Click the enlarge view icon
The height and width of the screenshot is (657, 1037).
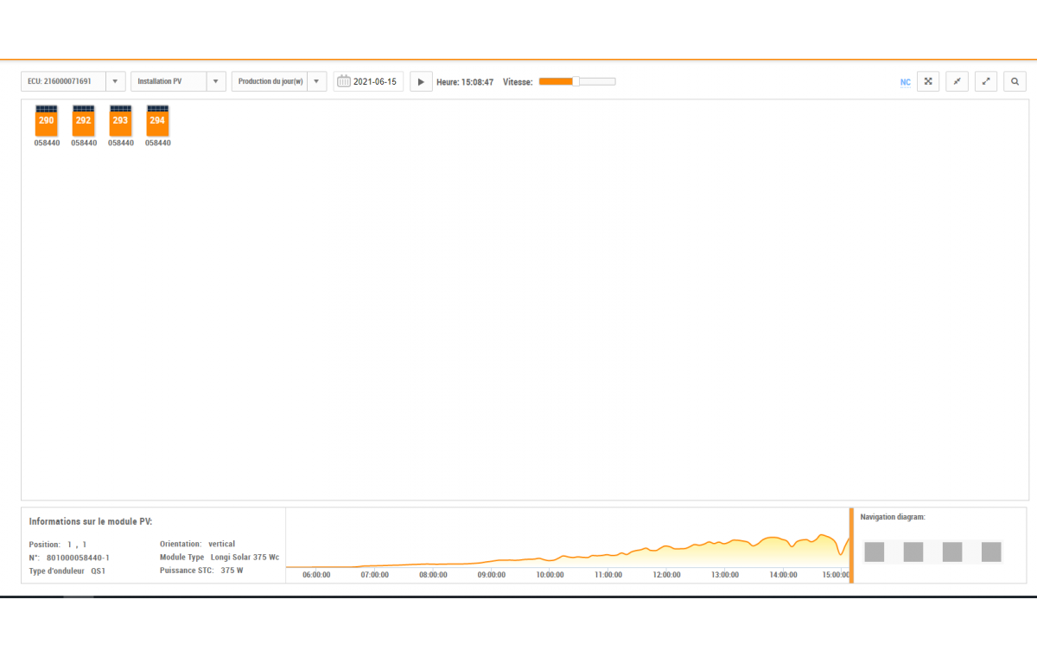(x=986, y=81)
